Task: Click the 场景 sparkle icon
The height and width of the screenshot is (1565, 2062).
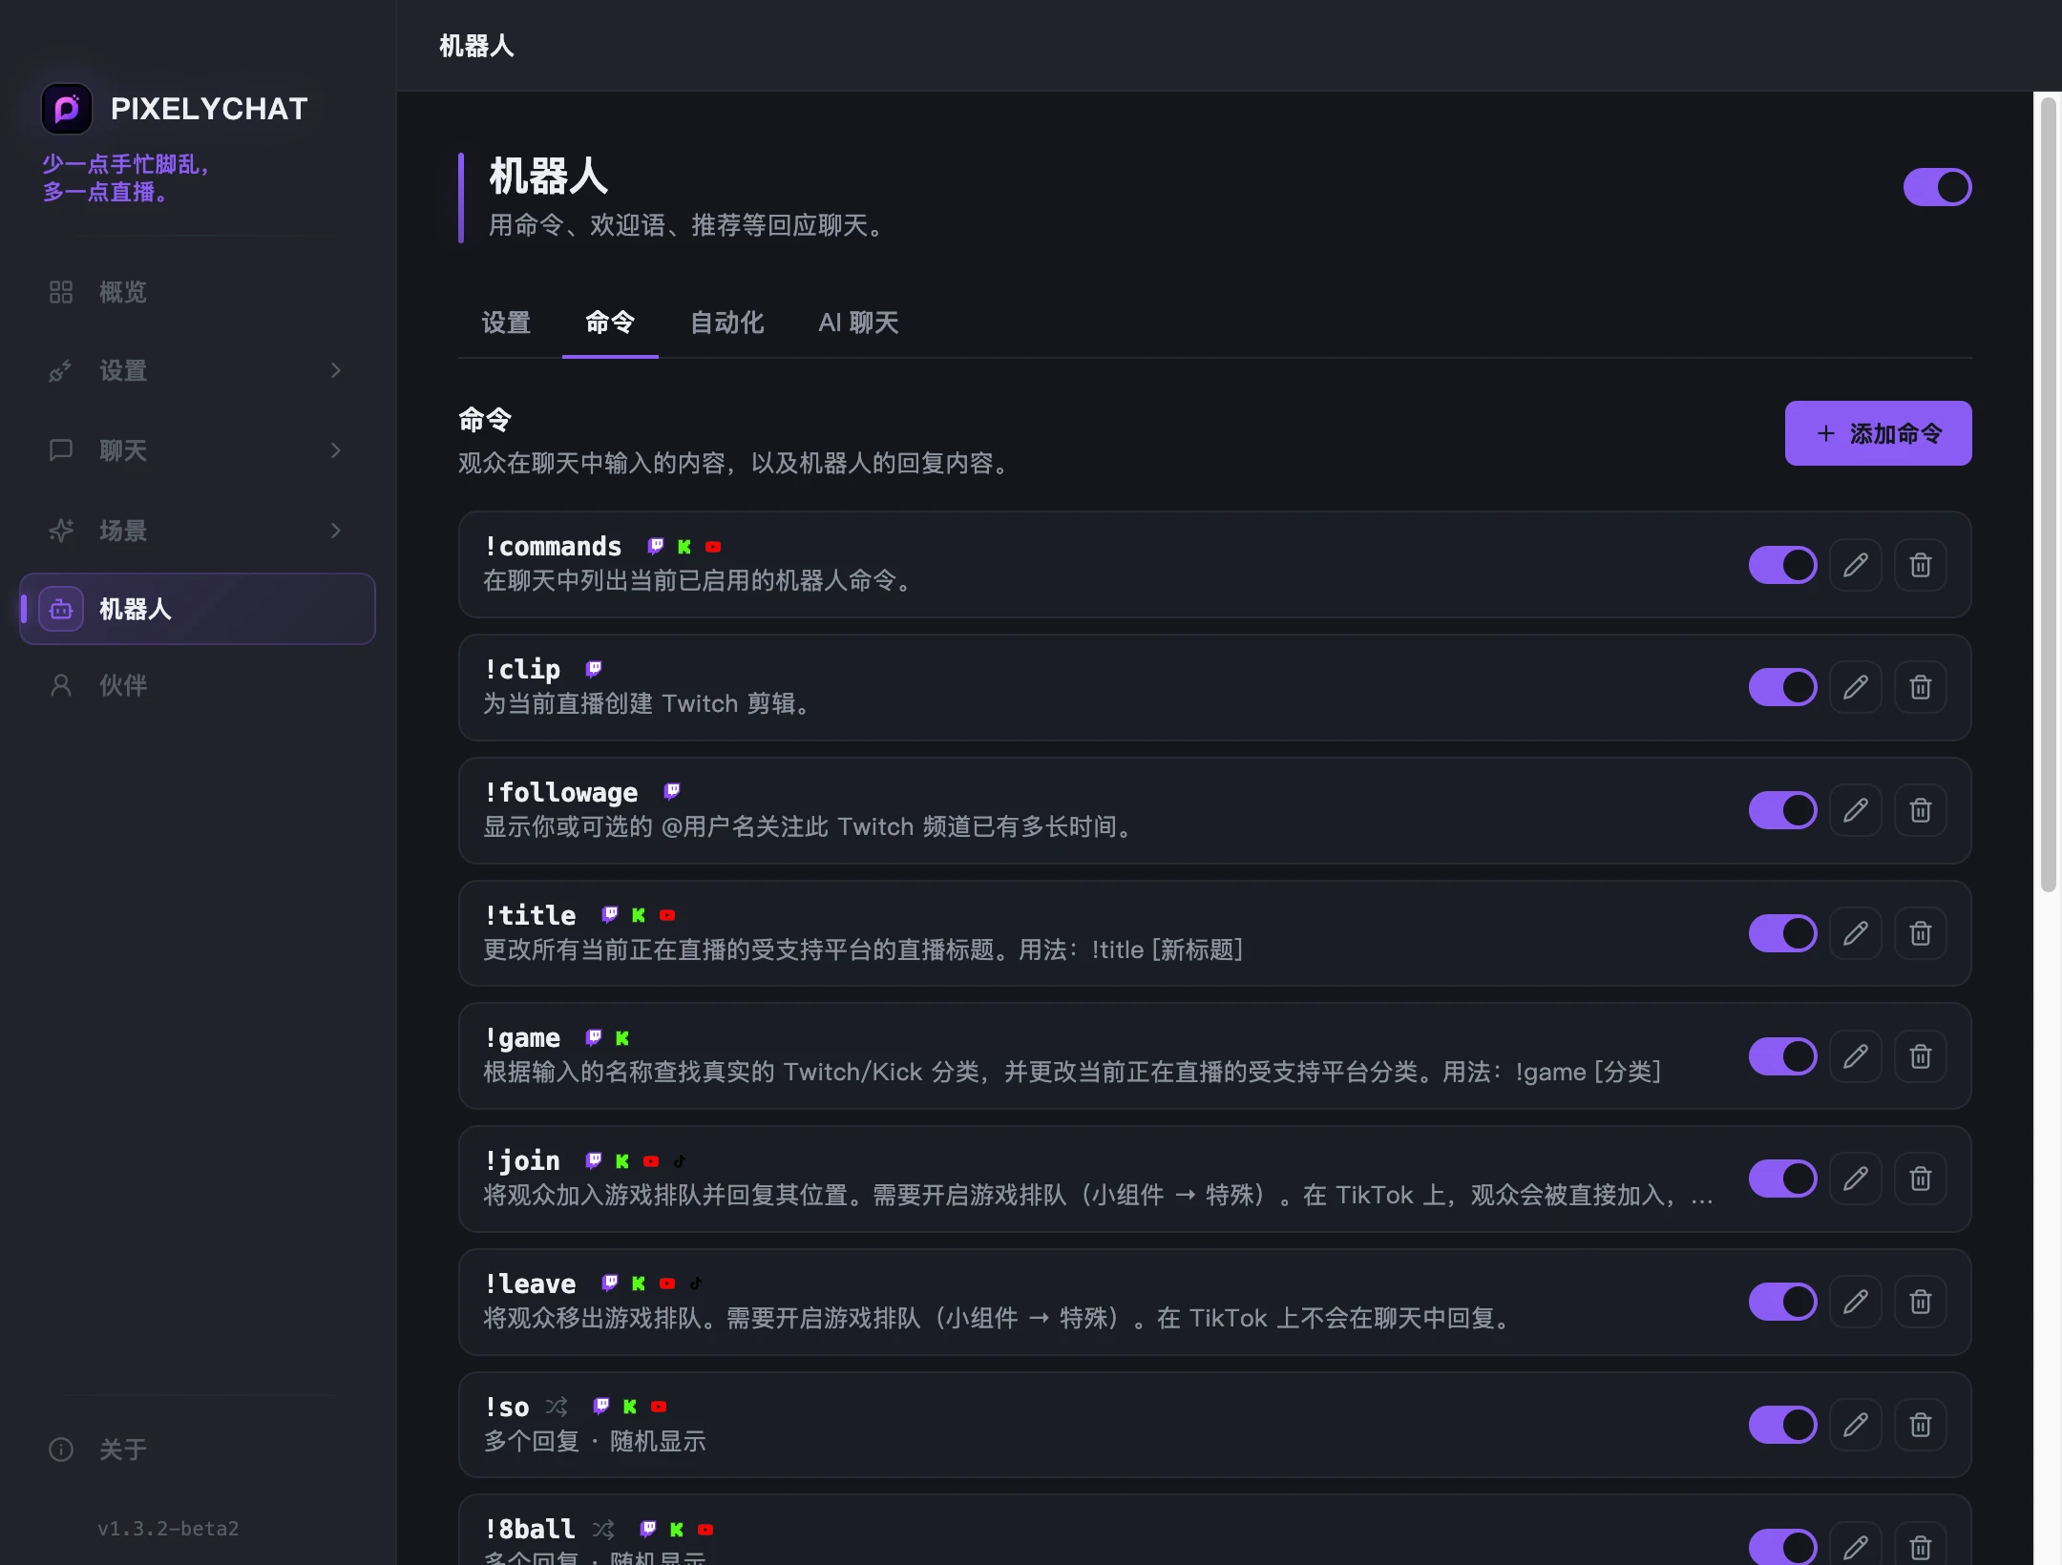Action: pyautogui.click(x=61, y=531)
